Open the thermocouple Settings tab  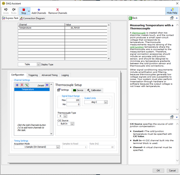(x=63, y=90)
